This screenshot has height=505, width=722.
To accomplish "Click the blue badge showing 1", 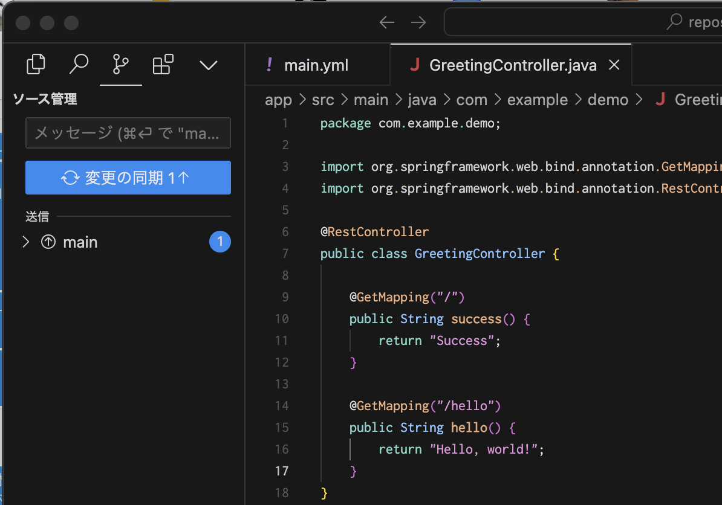I will pyautogui.click(x=220, y=242).
